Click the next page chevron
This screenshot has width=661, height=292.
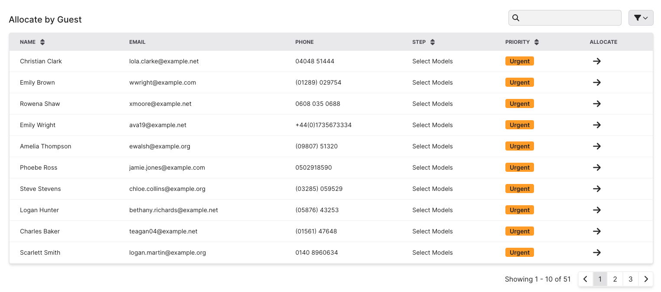pyautogui.click(x=646, y=279)
